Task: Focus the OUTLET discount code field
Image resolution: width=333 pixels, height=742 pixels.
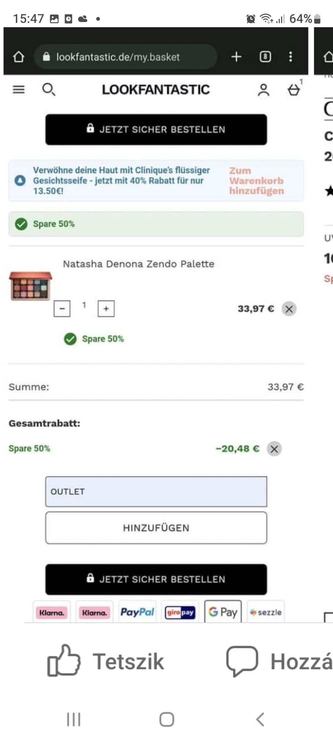Action: pyautogui.click(x=156, y=492)
